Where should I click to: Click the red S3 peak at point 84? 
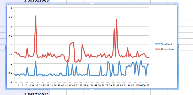117,19
